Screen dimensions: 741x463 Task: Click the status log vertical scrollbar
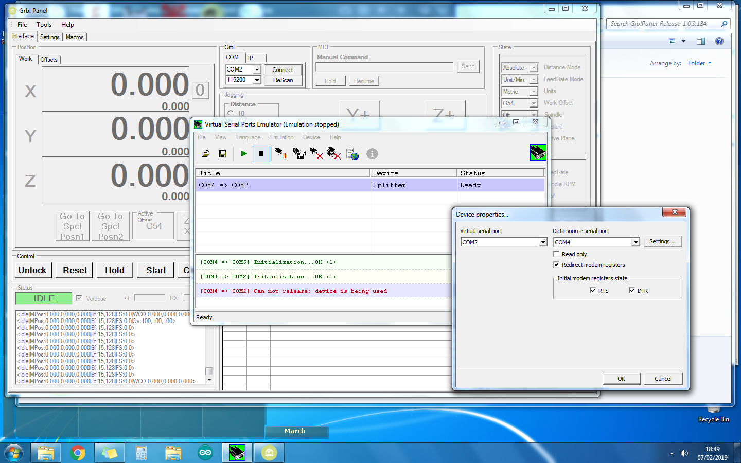pos(209,347)
